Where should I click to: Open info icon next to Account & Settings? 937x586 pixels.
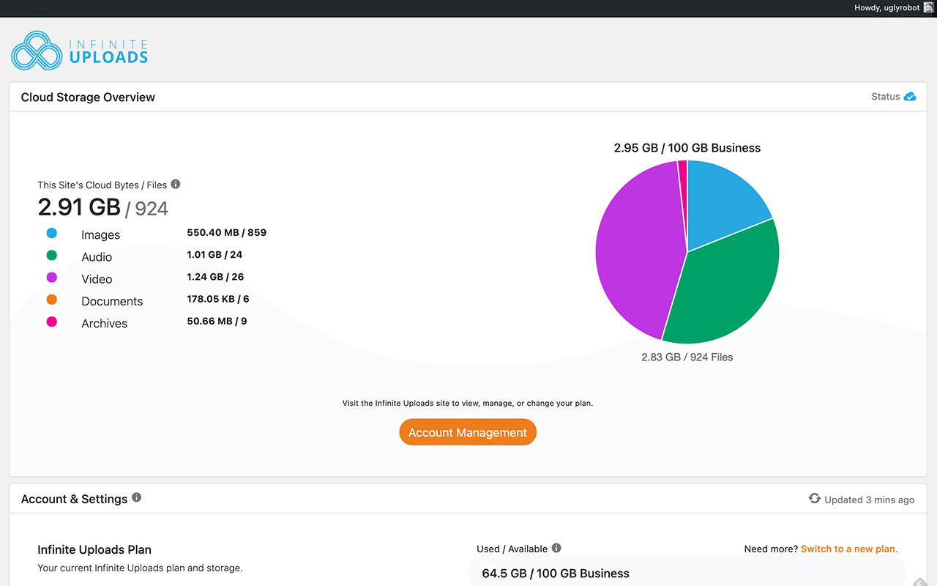(137, 497)
